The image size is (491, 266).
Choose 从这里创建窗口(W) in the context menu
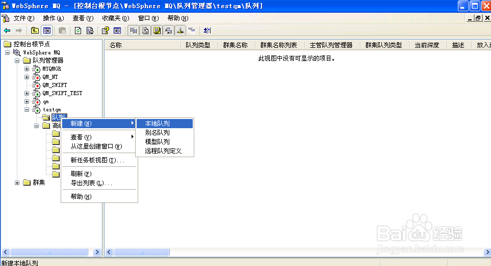[x=99, y=146]
